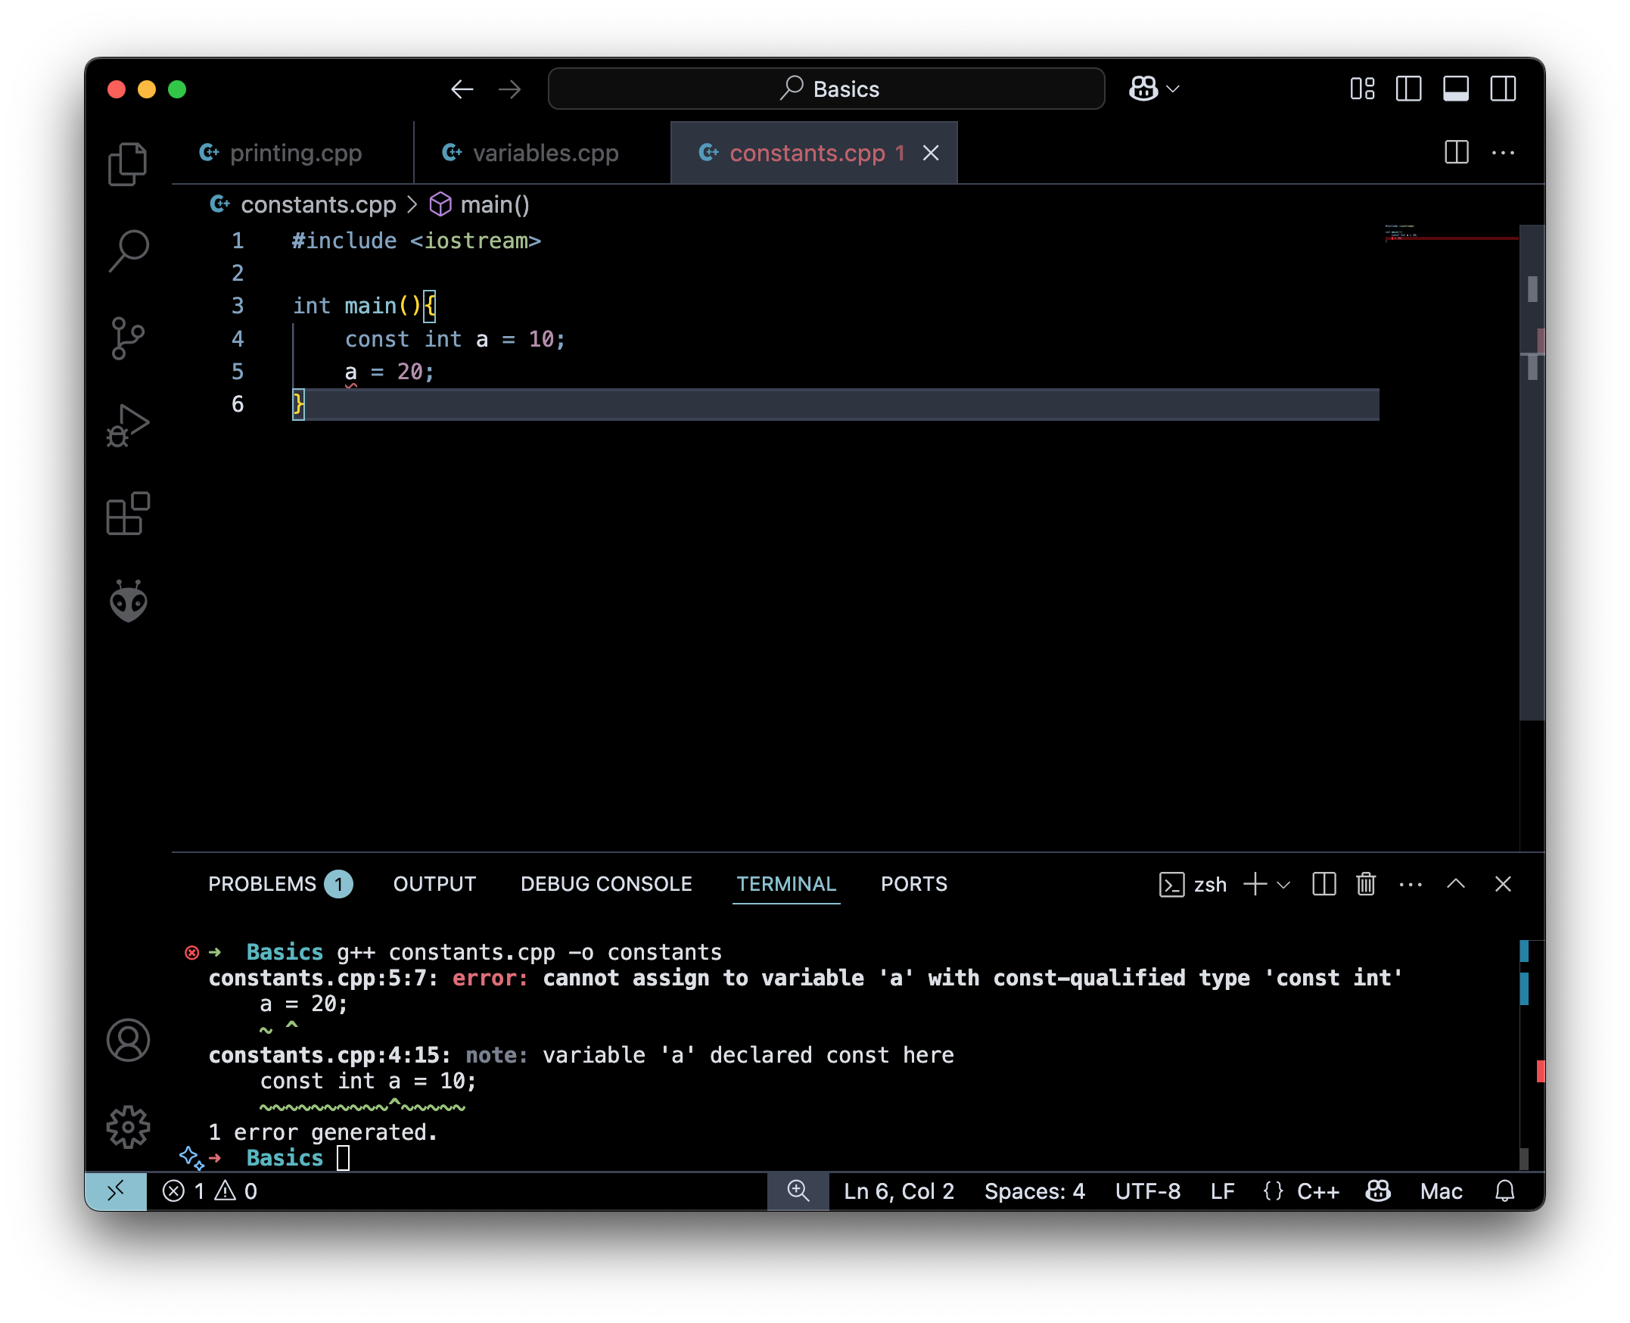
Task: Open more editor actions with the ellipsis
Action: tap(1503, 152)
